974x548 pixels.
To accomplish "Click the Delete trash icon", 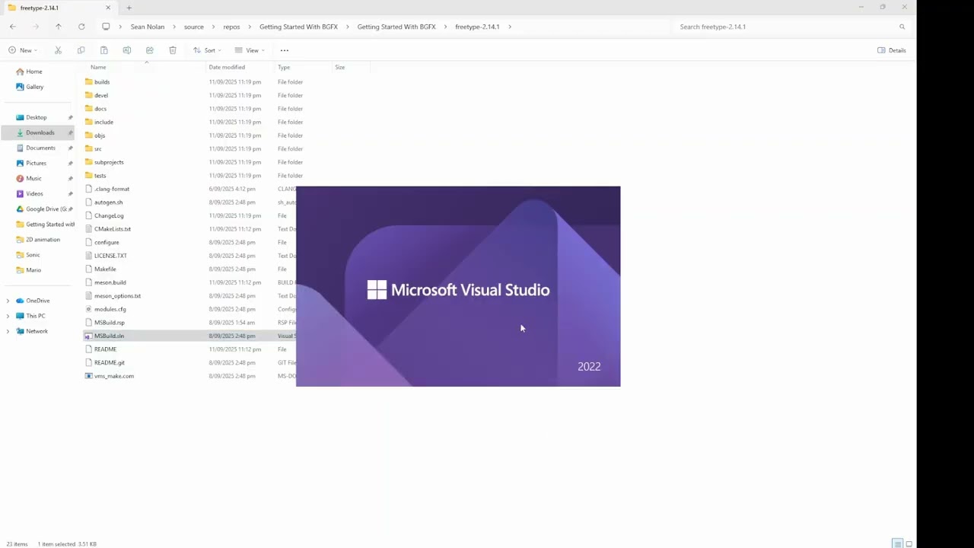I will pos(173,50).
